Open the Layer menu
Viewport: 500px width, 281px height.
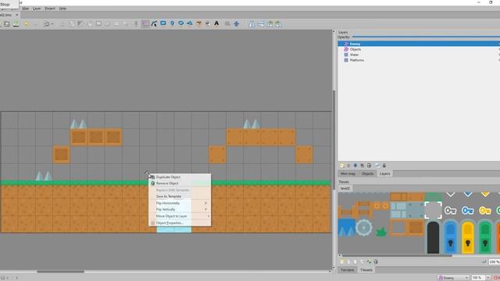(x=37, y=9)
